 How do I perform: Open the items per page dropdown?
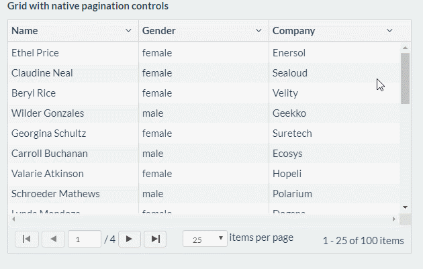coord(205,239)
